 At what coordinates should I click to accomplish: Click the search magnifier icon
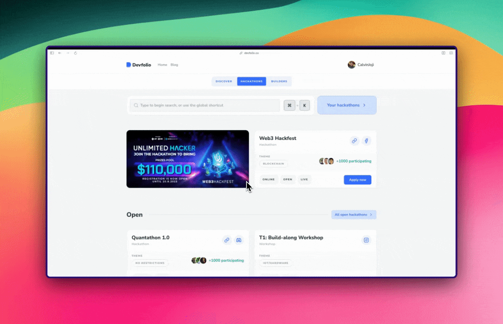coord(136,105)
